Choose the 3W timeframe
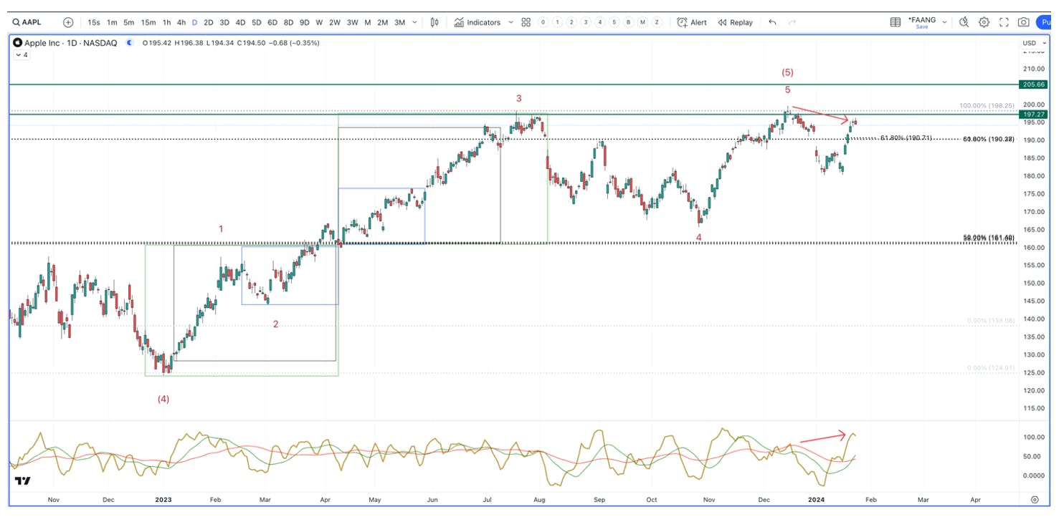 coord(353,22)
